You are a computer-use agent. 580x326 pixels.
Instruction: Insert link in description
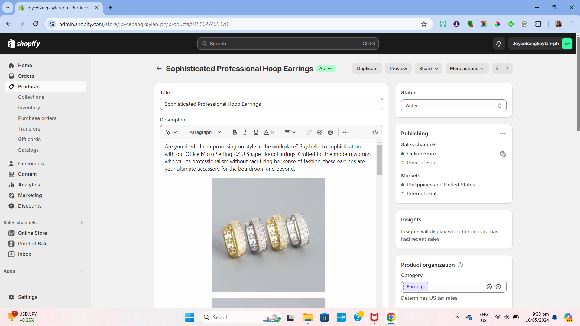click(x=309, y=132)
